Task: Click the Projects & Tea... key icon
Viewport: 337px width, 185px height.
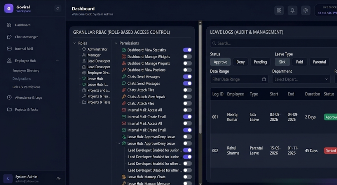Action: tap(84, 96)
